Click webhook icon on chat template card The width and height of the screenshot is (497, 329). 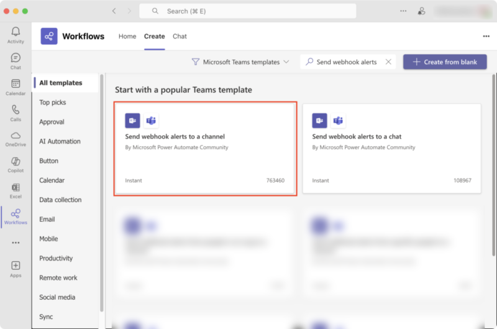tap(319, 121)
